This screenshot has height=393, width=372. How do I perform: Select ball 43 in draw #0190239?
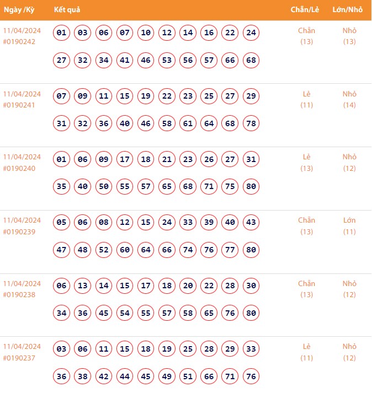point(251,223)
